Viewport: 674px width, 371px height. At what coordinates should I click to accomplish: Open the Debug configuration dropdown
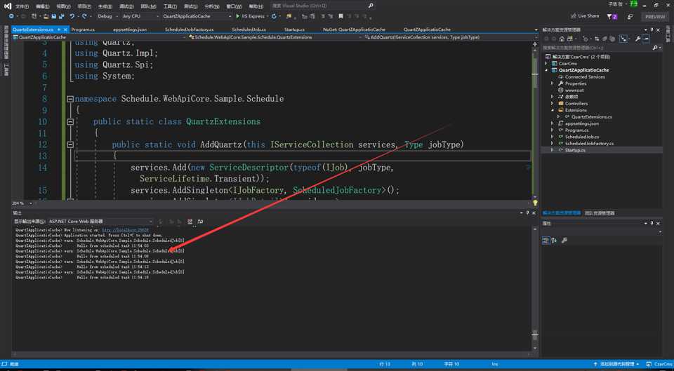click(x=107, y=16)
